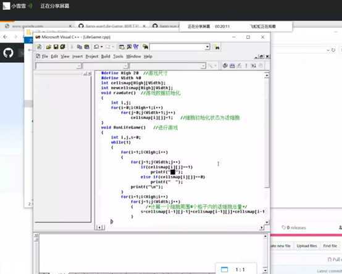Click the code line 'void RunLifeGame()'
Image resolution: width=342 pixels, height=274 pixels.
click(x=123, y=128)
